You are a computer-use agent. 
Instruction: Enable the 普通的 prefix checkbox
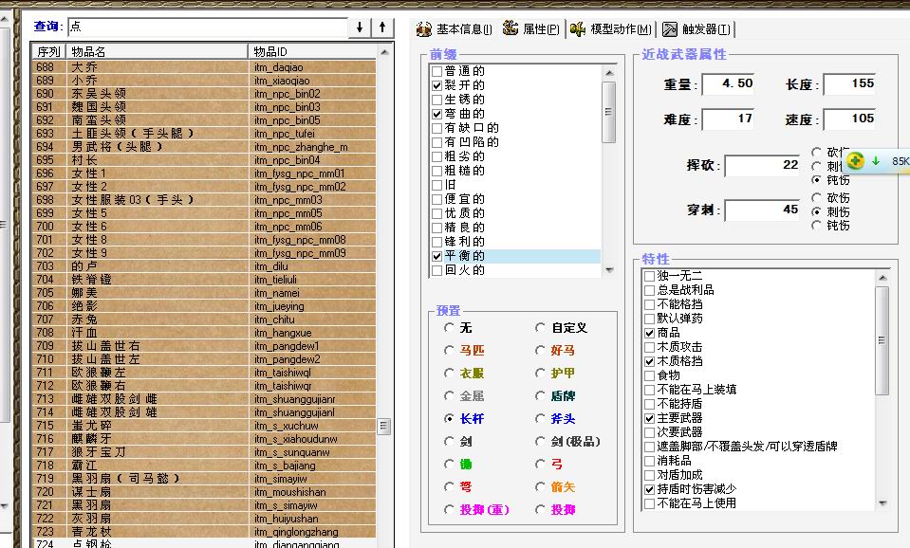click(436, 71)
